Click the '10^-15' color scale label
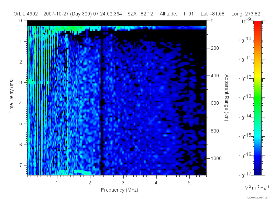This screenshot has width=275, height=206. [245, 136]
